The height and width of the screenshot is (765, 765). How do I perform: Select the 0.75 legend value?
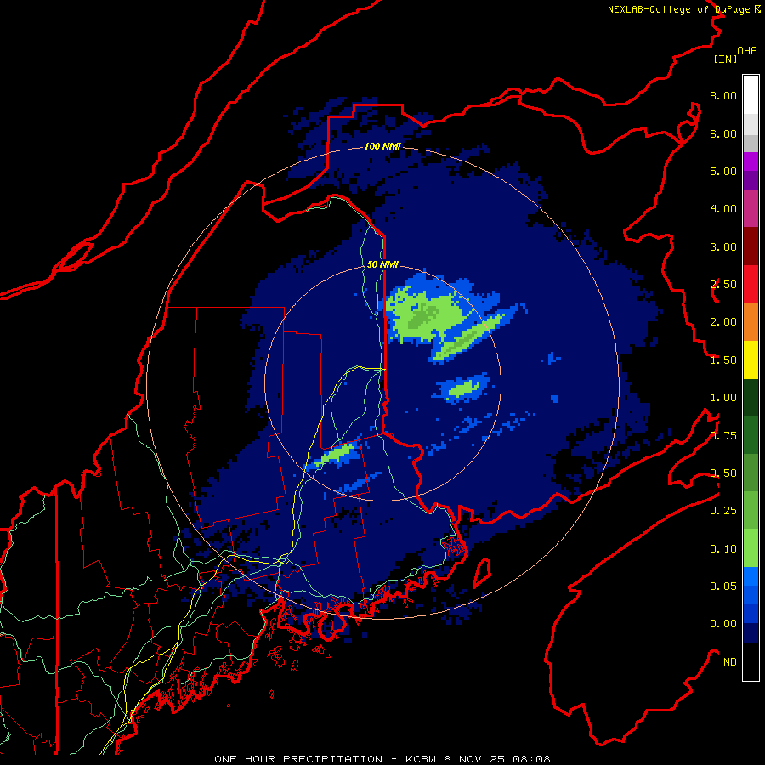pyautogui.click(x=723, y=436)
